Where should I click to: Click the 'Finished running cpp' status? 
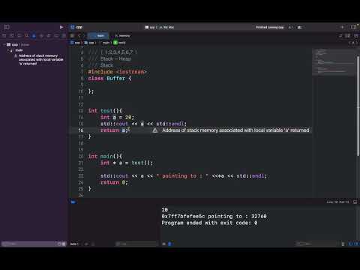(x=269, y=27)
